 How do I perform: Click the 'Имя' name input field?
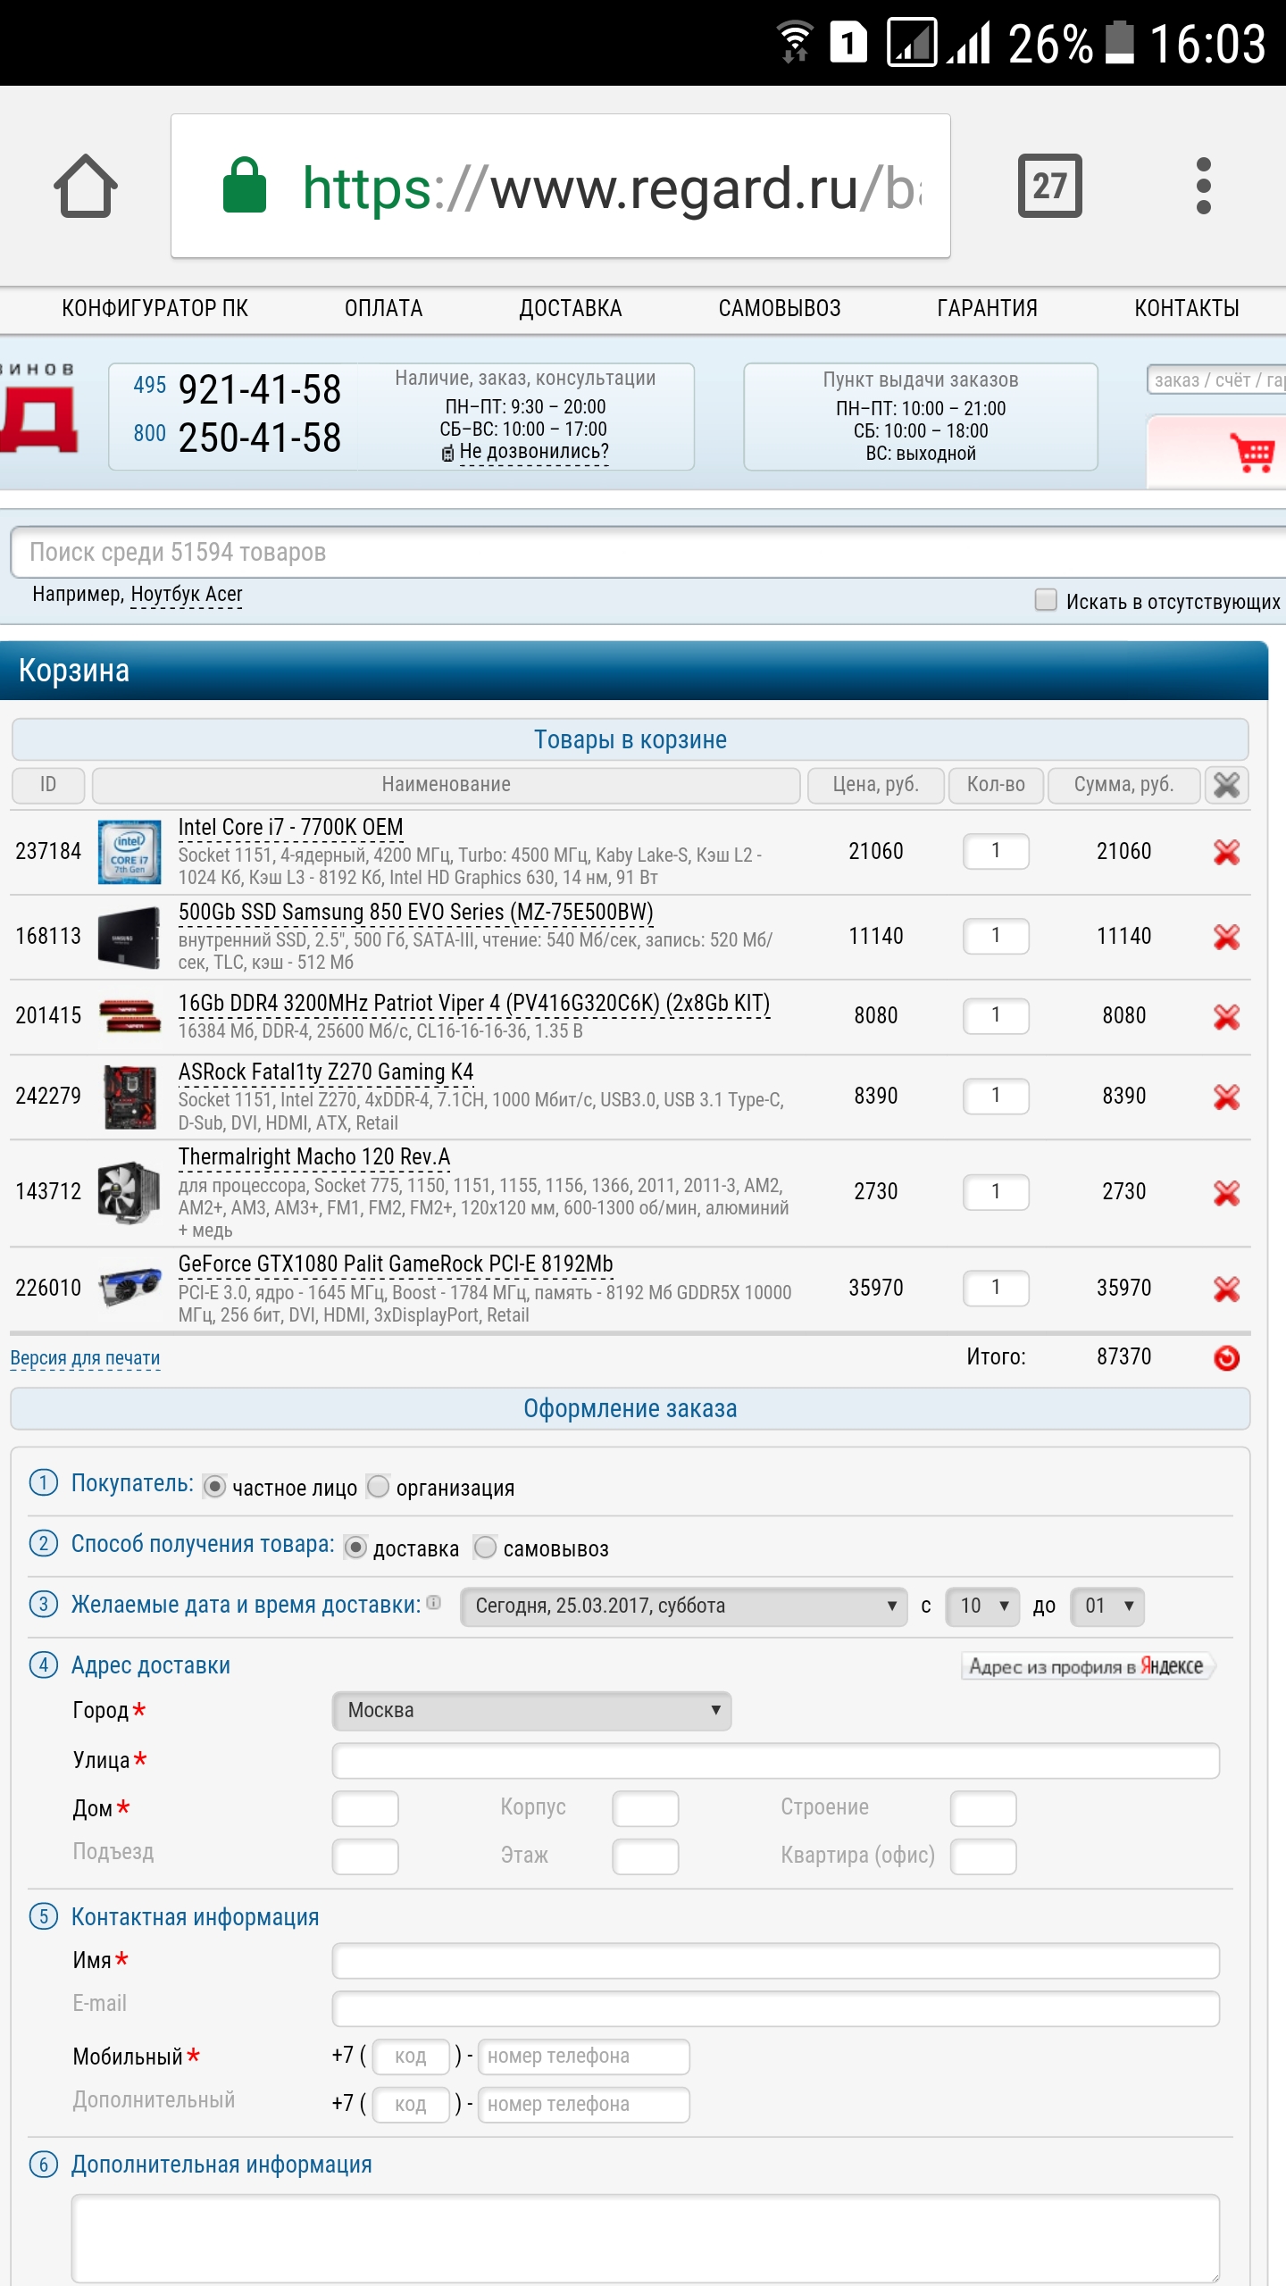point(776,1961)
